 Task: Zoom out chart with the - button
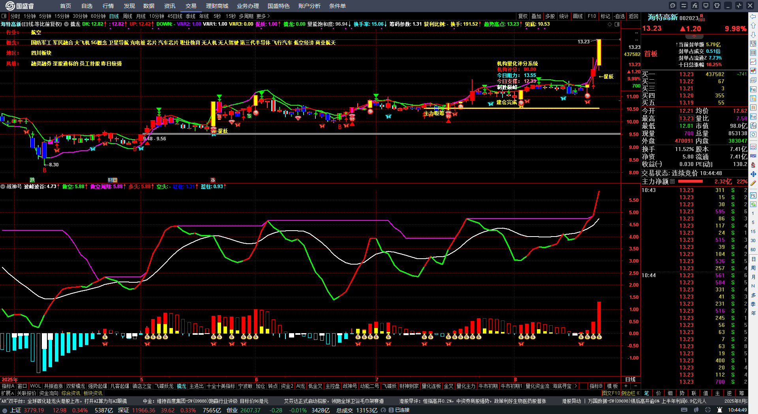pyautogui.click(x=635, y=386)
